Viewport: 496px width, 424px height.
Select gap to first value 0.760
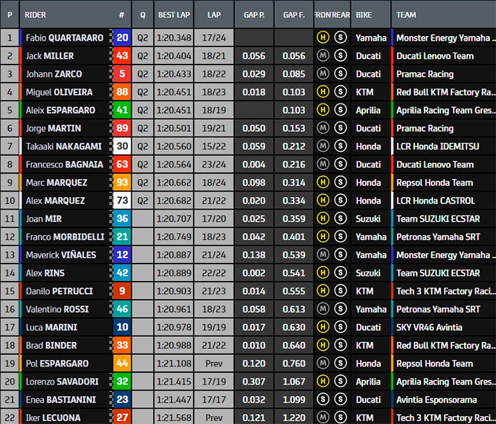(x=294, y=363)
